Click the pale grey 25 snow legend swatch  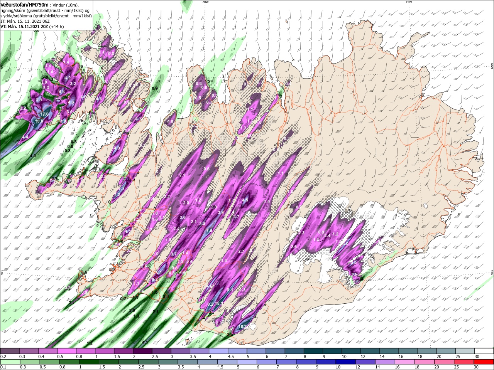465,351
